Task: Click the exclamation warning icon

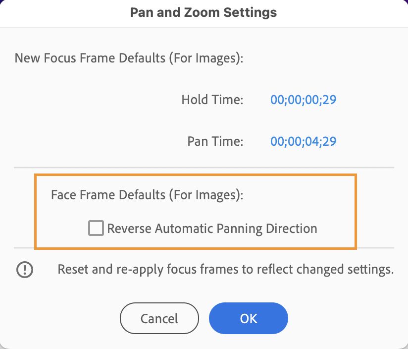Action: coord(25,269)
